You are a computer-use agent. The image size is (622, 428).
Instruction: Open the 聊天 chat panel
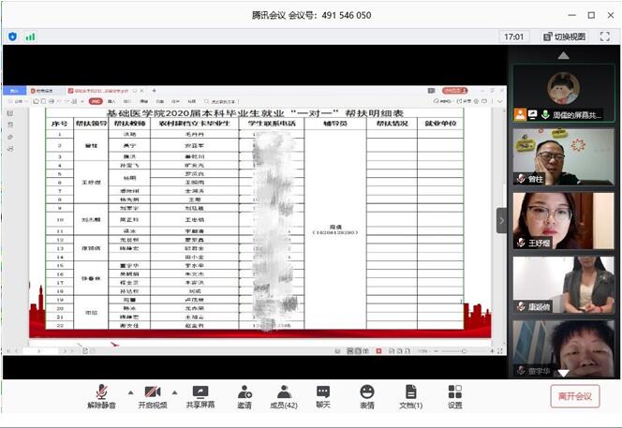(323, 396)
